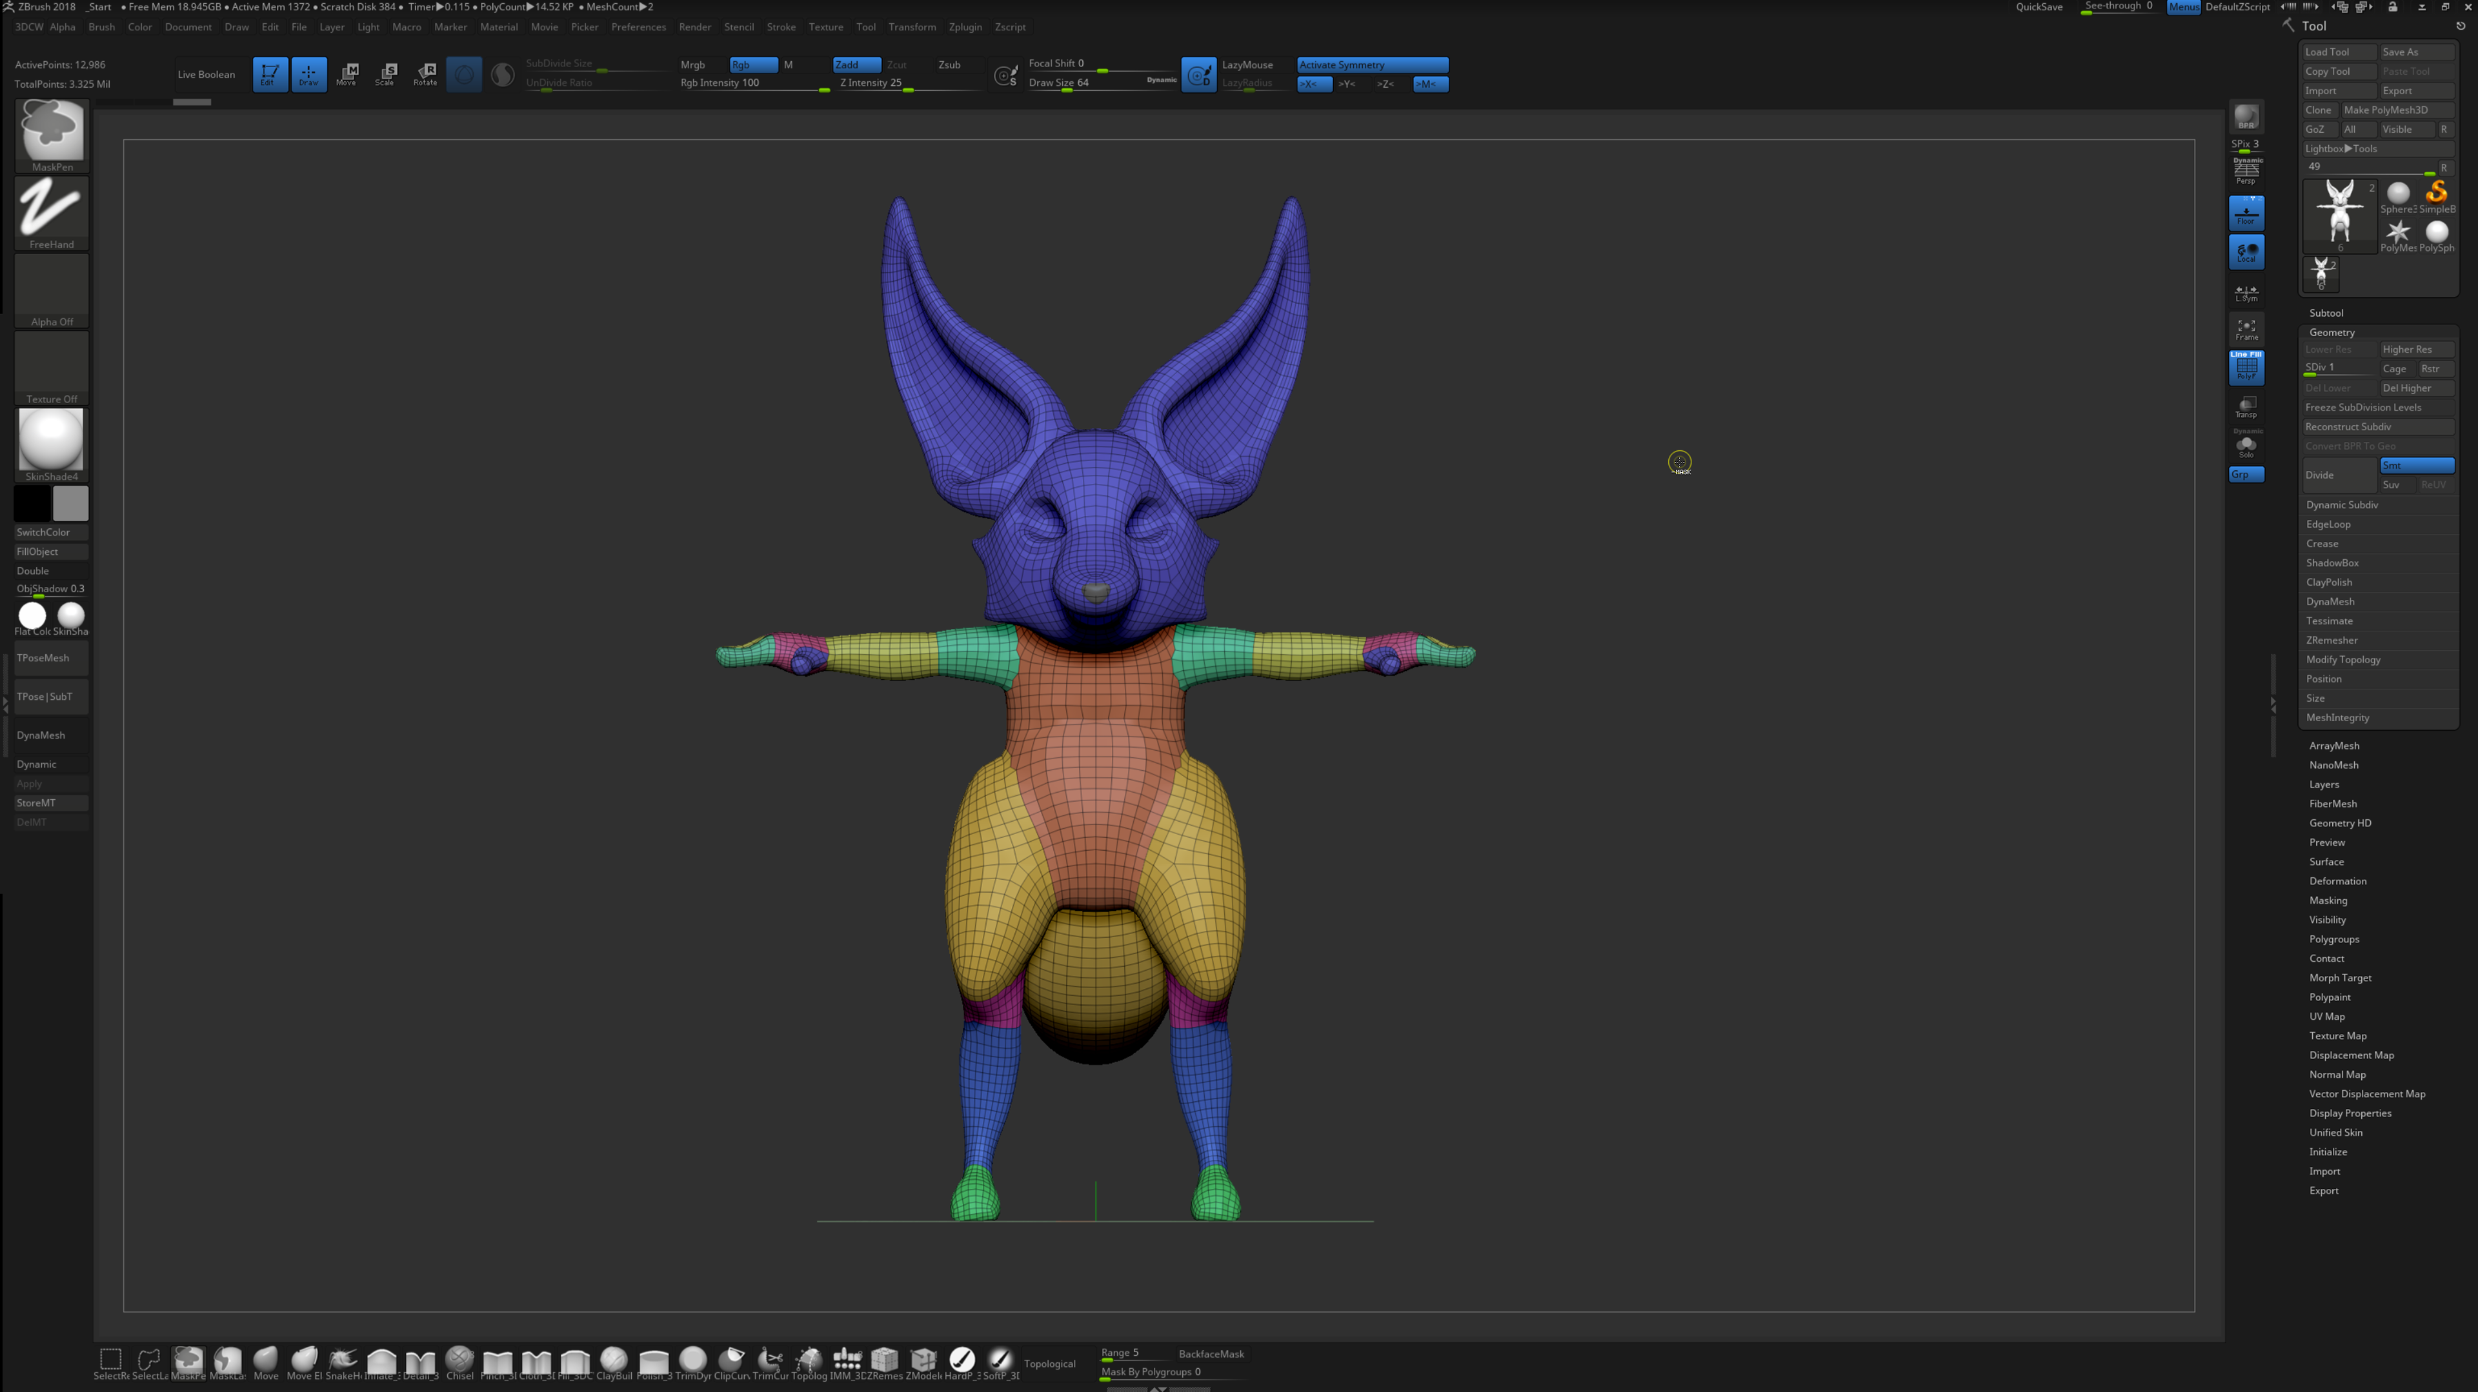Open the Stroke menu
Screen dimensions: 2478x1392
click(x=780, y=27)
